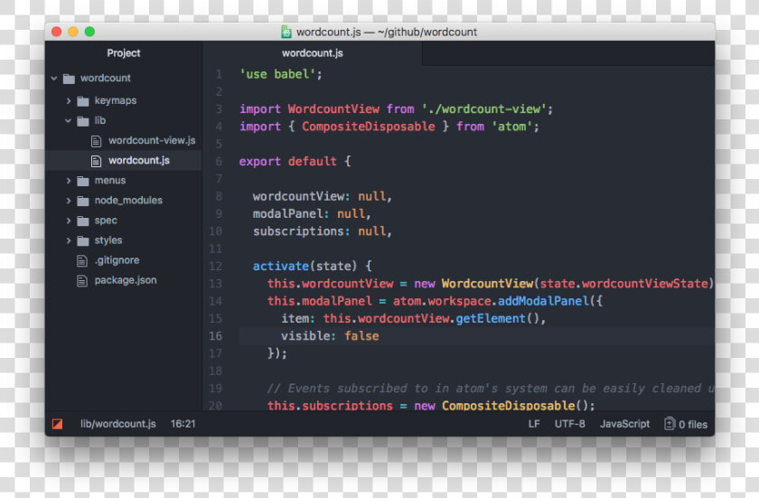
Task: Click the git changed files icon
Action: pos(669,424)
